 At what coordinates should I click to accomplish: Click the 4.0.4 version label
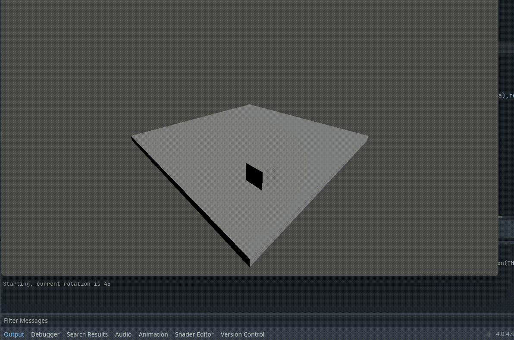(504, 334)
